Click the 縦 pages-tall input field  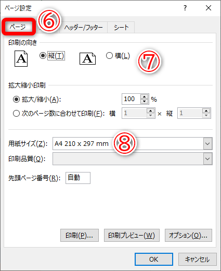click(x=190, y=113)
